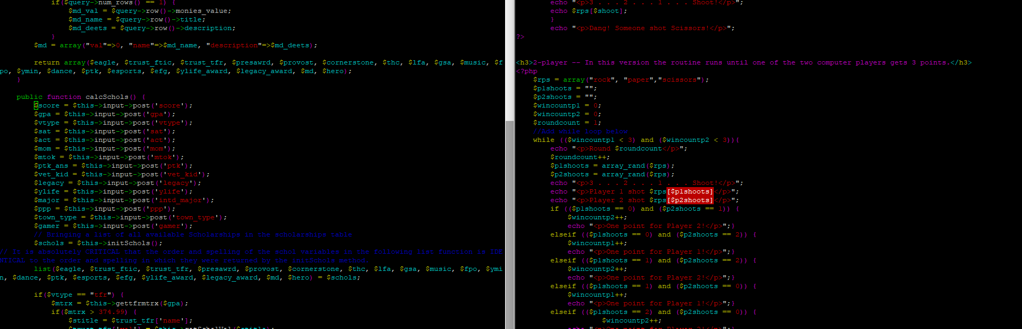The image size is (1022, 329).
Task: Click the $stitle = $trust_tfr['name'] line
Action: point(130,320)
